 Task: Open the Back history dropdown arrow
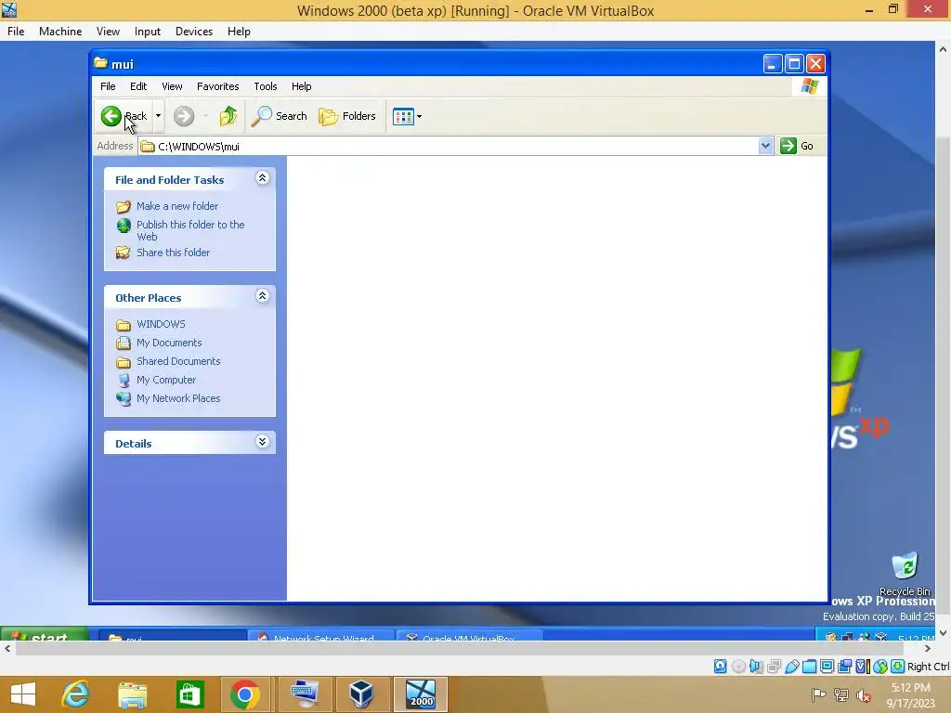coord(158,116)
